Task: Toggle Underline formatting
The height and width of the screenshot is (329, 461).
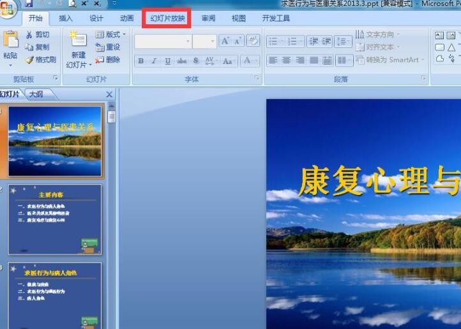Action: tap(167, 61)
